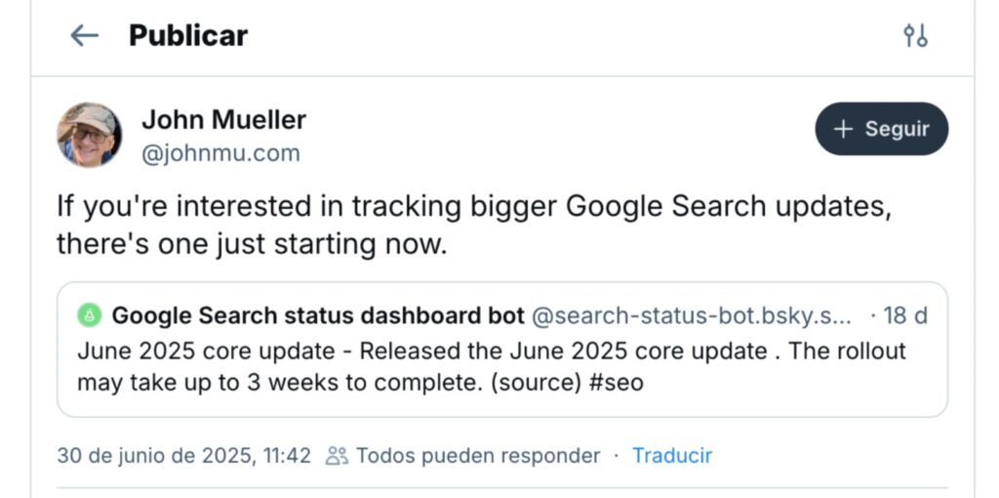Click the green bot avatar icon

point(90,315)
